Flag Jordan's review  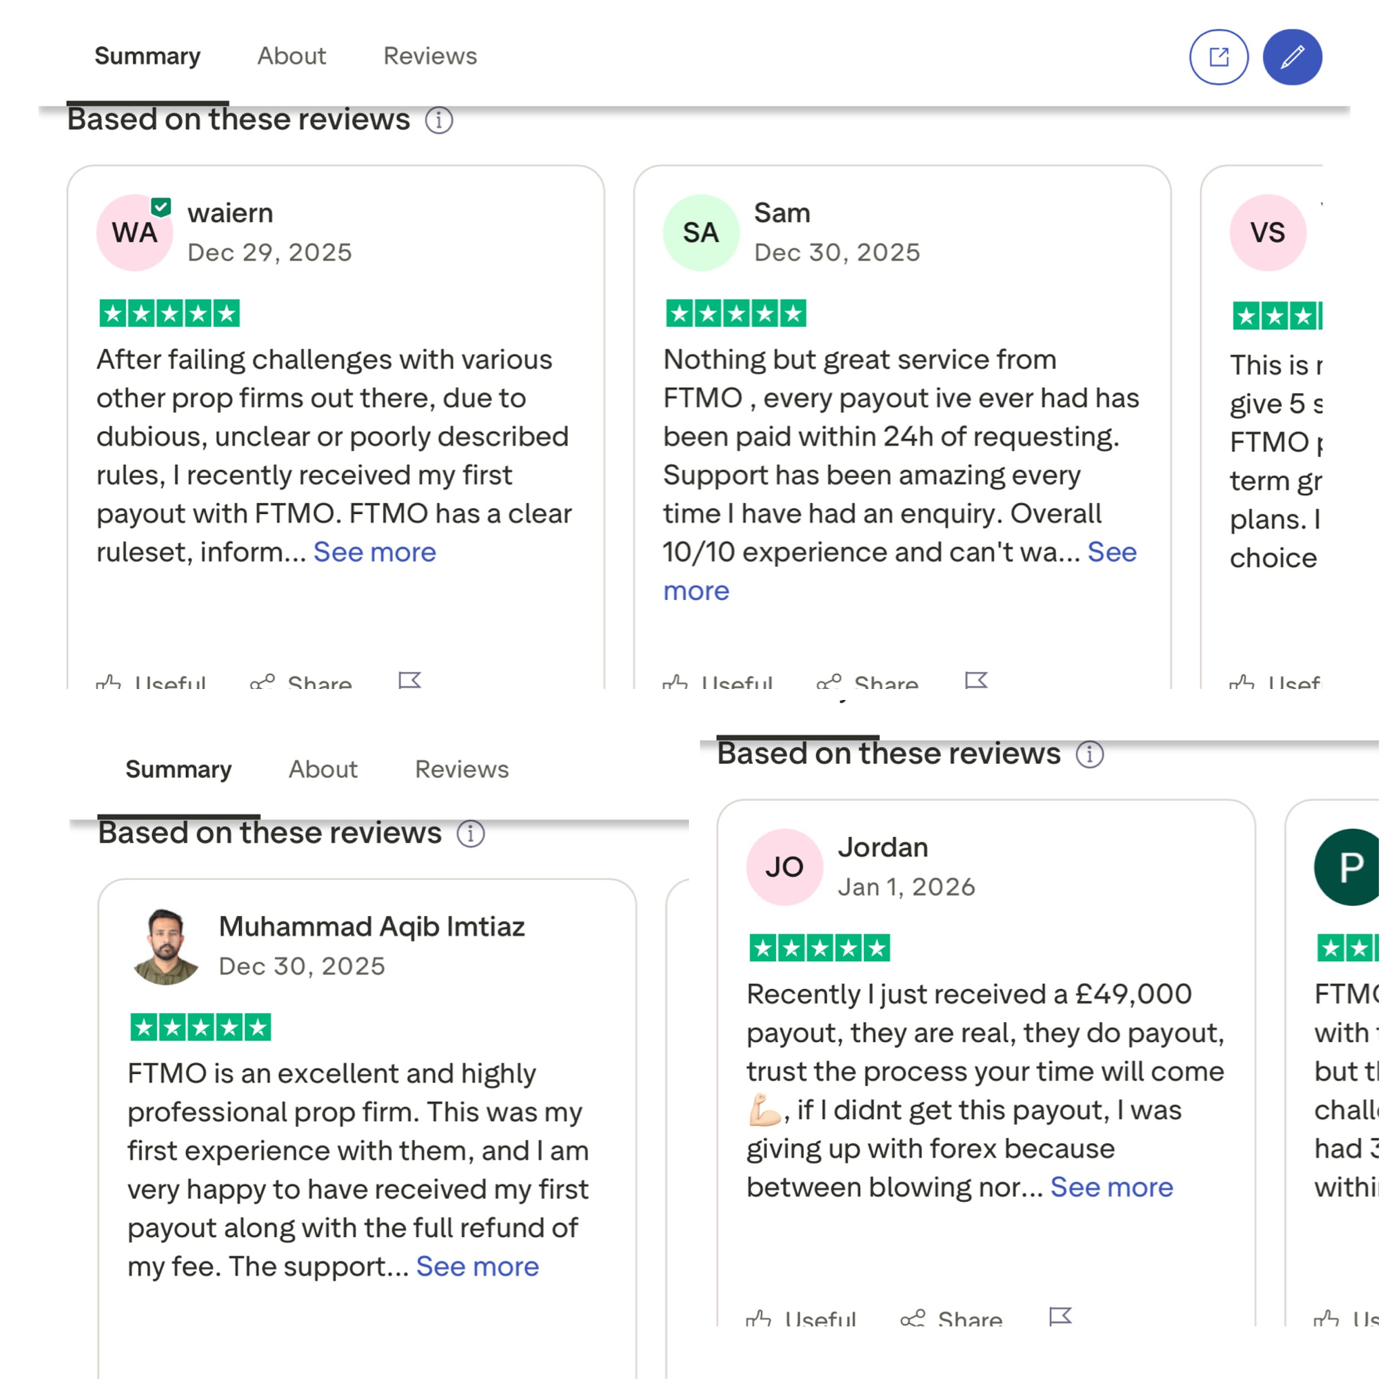[x=1061, y=1316]
